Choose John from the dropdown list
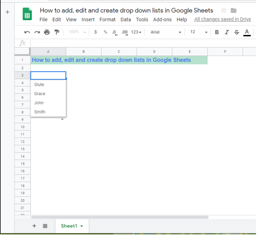Image resolution: width=258 pixels, height=235 pixels. [x=48, y=103]
